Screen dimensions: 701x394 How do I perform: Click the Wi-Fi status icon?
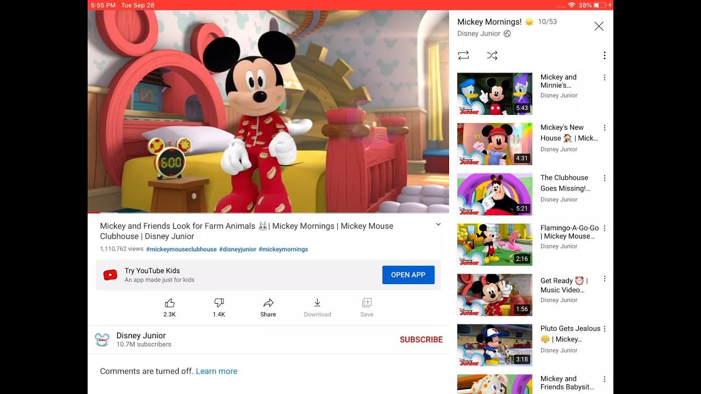click(x=571, y=5)
